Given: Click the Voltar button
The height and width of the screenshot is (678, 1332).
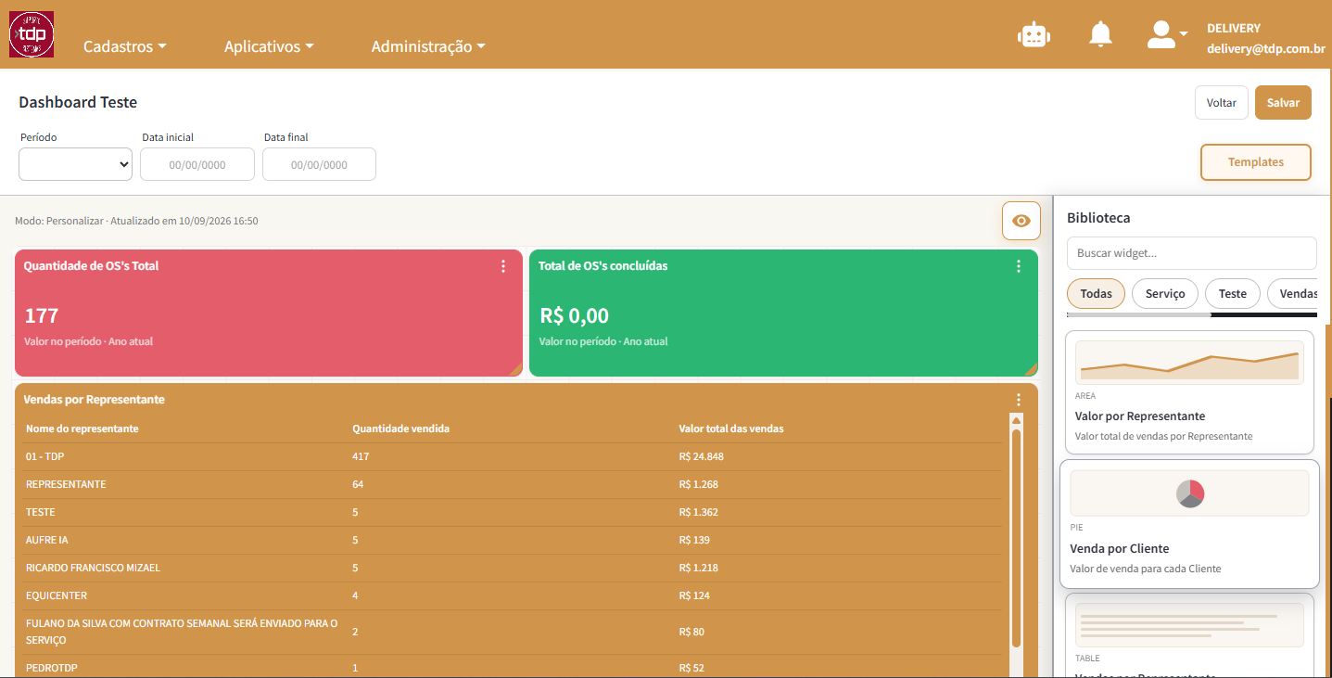Looking at the screenshot, I should pyautogui.click(x=1222, y=103).
